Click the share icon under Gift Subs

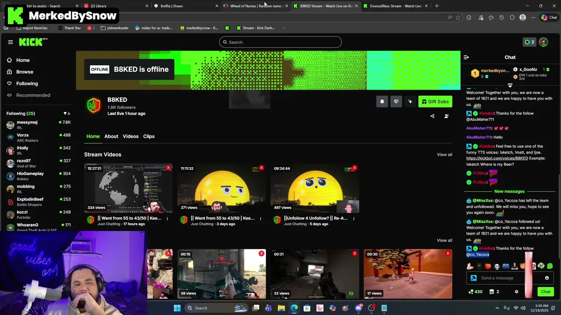coord(432,116)
